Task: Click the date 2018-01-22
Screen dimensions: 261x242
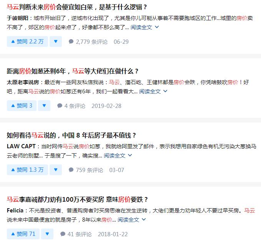Action: click(x=113, y=234)
